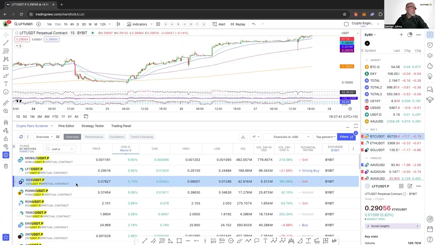Switch to the Pine Editor tab
The height and width of the screenshot is (245, 435).
pyautogui.click(x=66, y=126)
